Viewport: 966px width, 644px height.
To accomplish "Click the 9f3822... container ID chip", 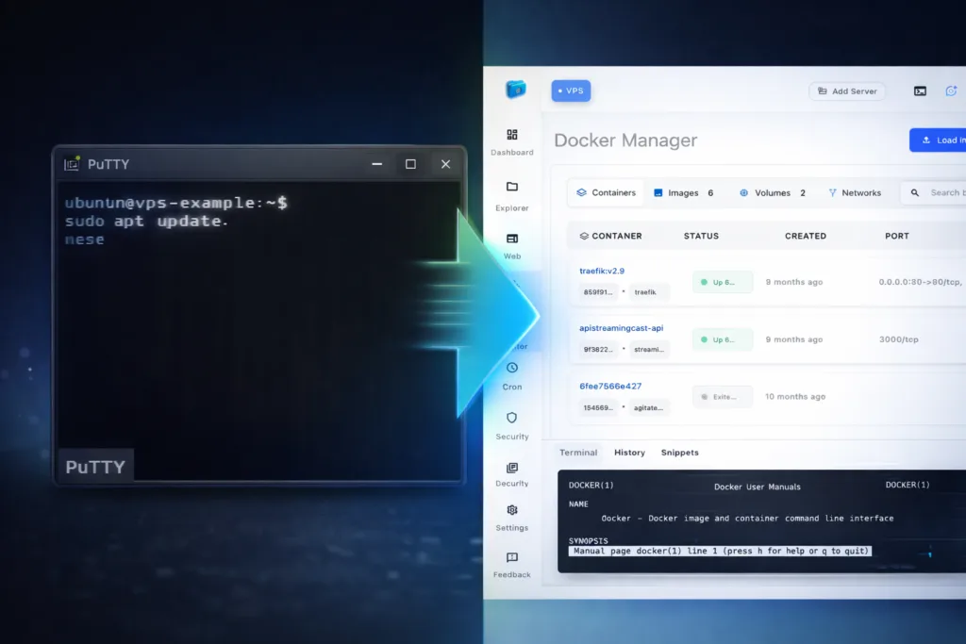I will click(x=597, y=350).
